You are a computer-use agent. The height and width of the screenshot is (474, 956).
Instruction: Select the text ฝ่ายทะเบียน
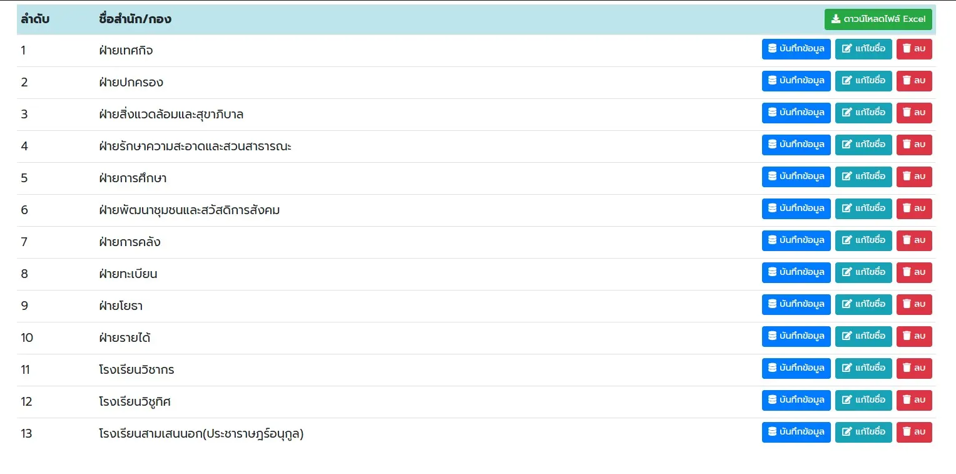128,274
